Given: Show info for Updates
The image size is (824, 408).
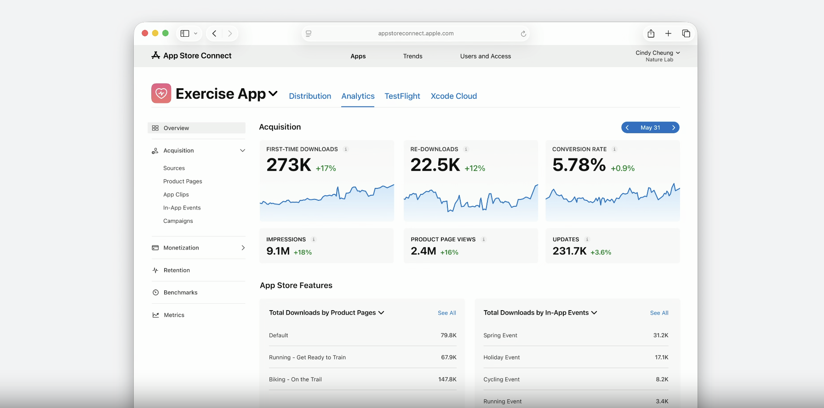Looking at the screenshot, I should click(587, 239).
